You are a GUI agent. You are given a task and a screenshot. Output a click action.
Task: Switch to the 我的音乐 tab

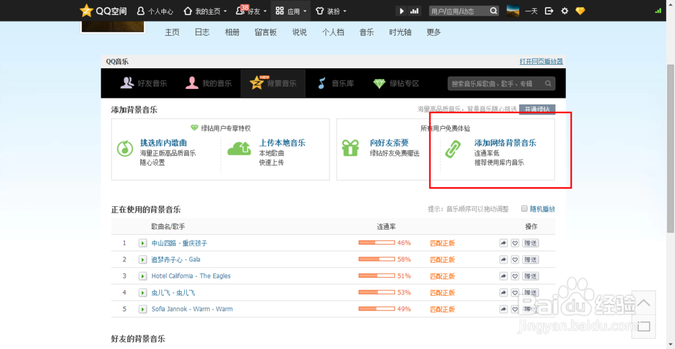(209, 84)
